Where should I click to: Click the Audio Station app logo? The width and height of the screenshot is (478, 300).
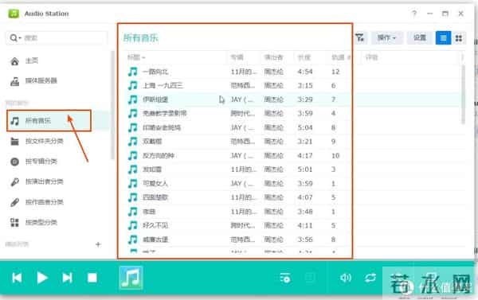point(14,14)
